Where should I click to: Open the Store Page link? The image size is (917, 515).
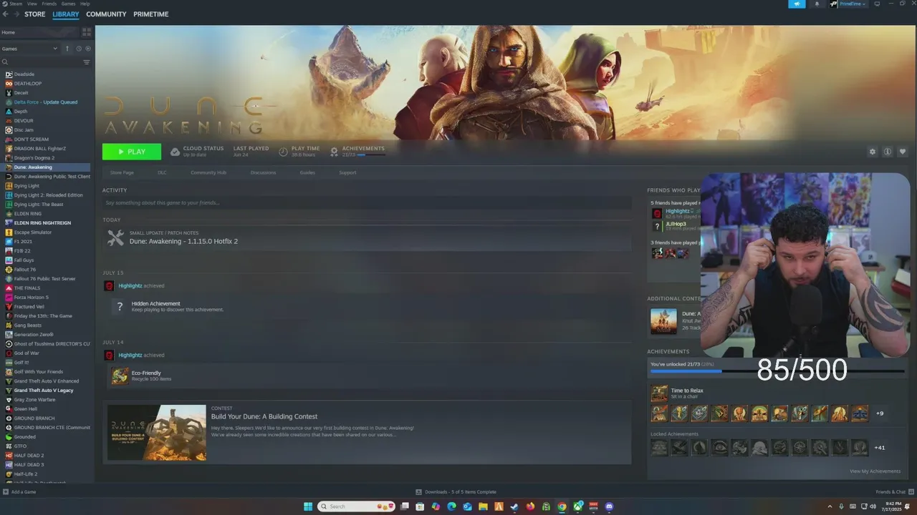point(122,172)
